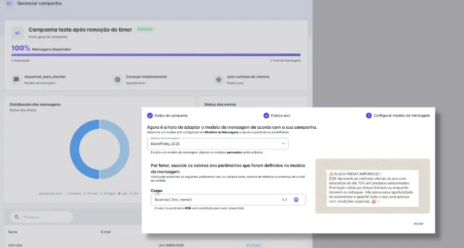Click the Entregue legend item under the chart
Screen dimensions: 464x248
coord(108,193)
